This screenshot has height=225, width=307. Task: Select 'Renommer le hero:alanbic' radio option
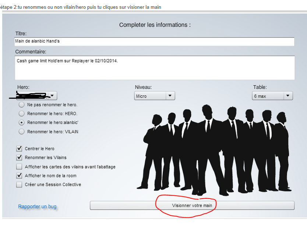(22, 123)
